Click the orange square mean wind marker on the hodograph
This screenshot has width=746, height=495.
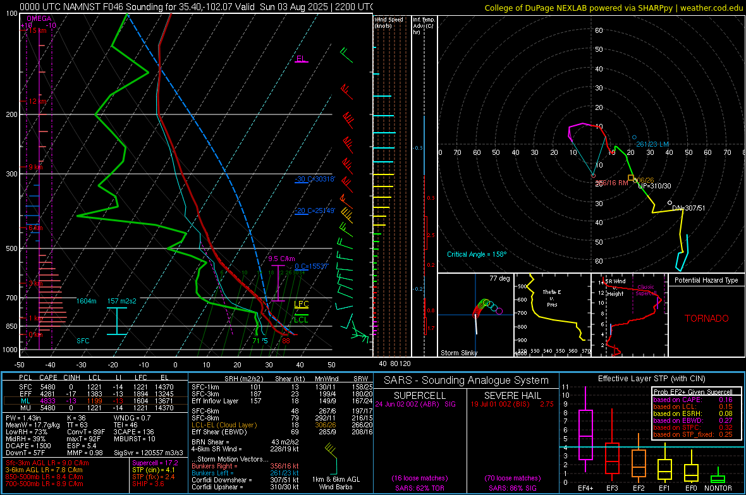click(x=631, y=178)
